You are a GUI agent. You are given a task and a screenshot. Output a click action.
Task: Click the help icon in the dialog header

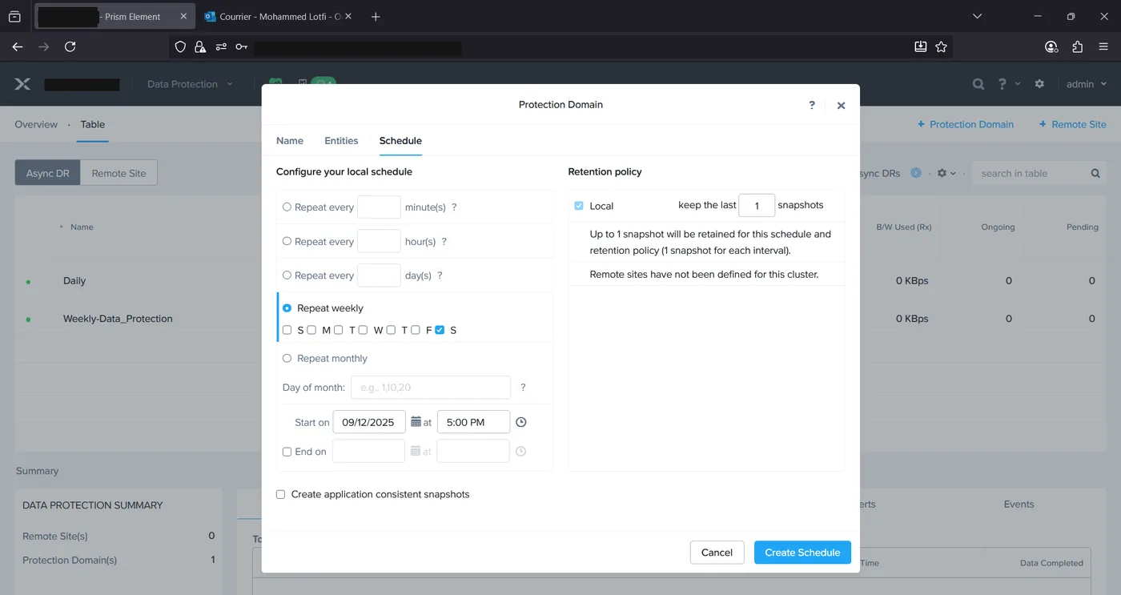tap(812, 105)
